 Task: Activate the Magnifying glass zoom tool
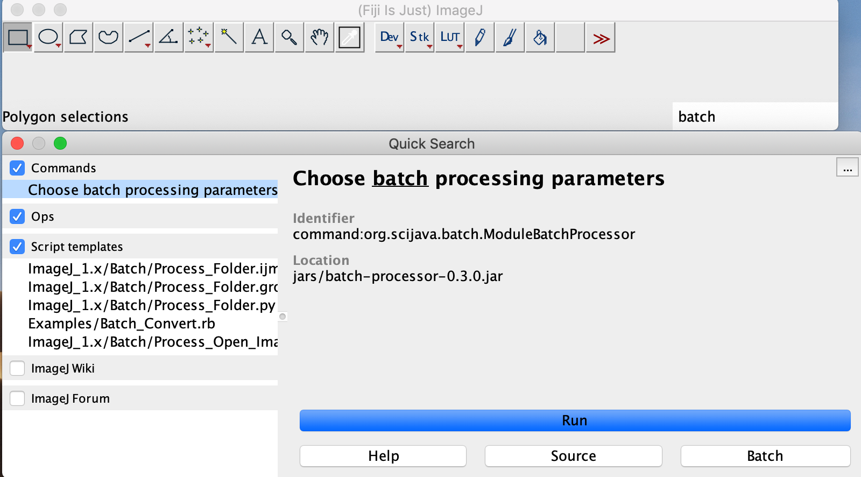(288, 37)
